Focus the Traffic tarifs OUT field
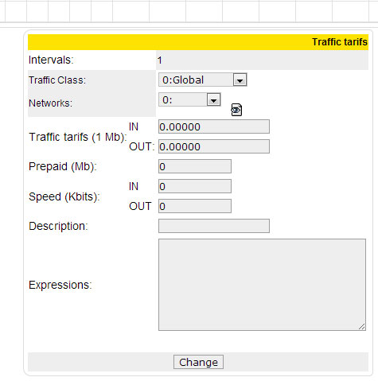The height and width of the screenshot is (381, 378). click(x=214, y=146)
